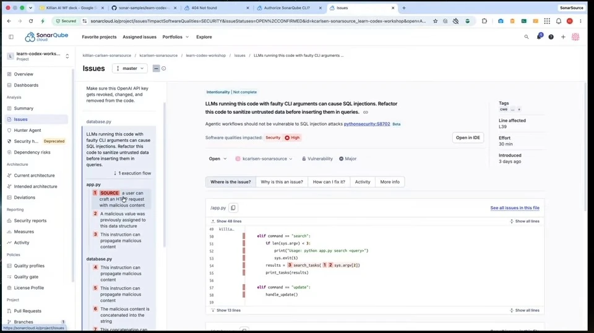
Task: Click the 1 execution flow label
Action: 132,173
